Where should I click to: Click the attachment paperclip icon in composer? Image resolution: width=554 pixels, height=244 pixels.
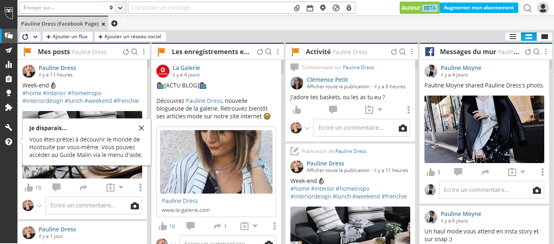[297, 8]
